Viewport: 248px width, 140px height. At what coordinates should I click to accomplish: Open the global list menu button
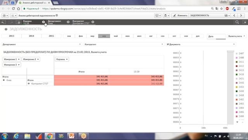(x=14, y=16)
